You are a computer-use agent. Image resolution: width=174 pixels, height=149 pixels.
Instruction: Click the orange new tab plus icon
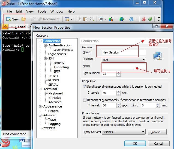(x=5, y=26)
